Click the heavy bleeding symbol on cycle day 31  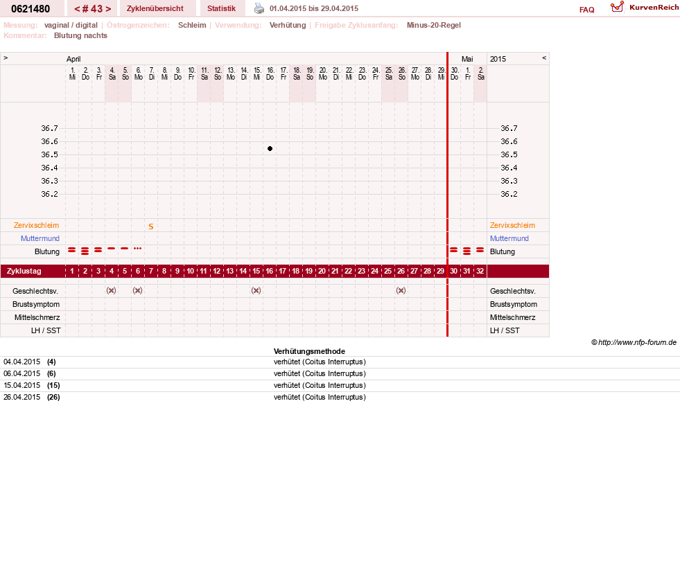point(467,251)
